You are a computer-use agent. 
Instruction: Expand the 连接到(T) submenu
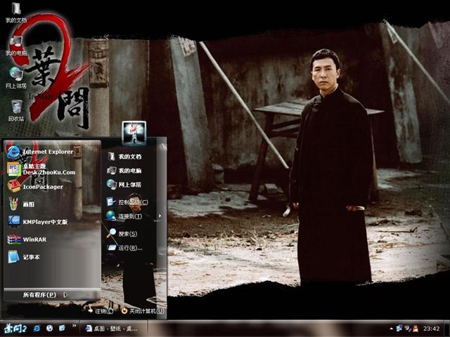(134, 216)
